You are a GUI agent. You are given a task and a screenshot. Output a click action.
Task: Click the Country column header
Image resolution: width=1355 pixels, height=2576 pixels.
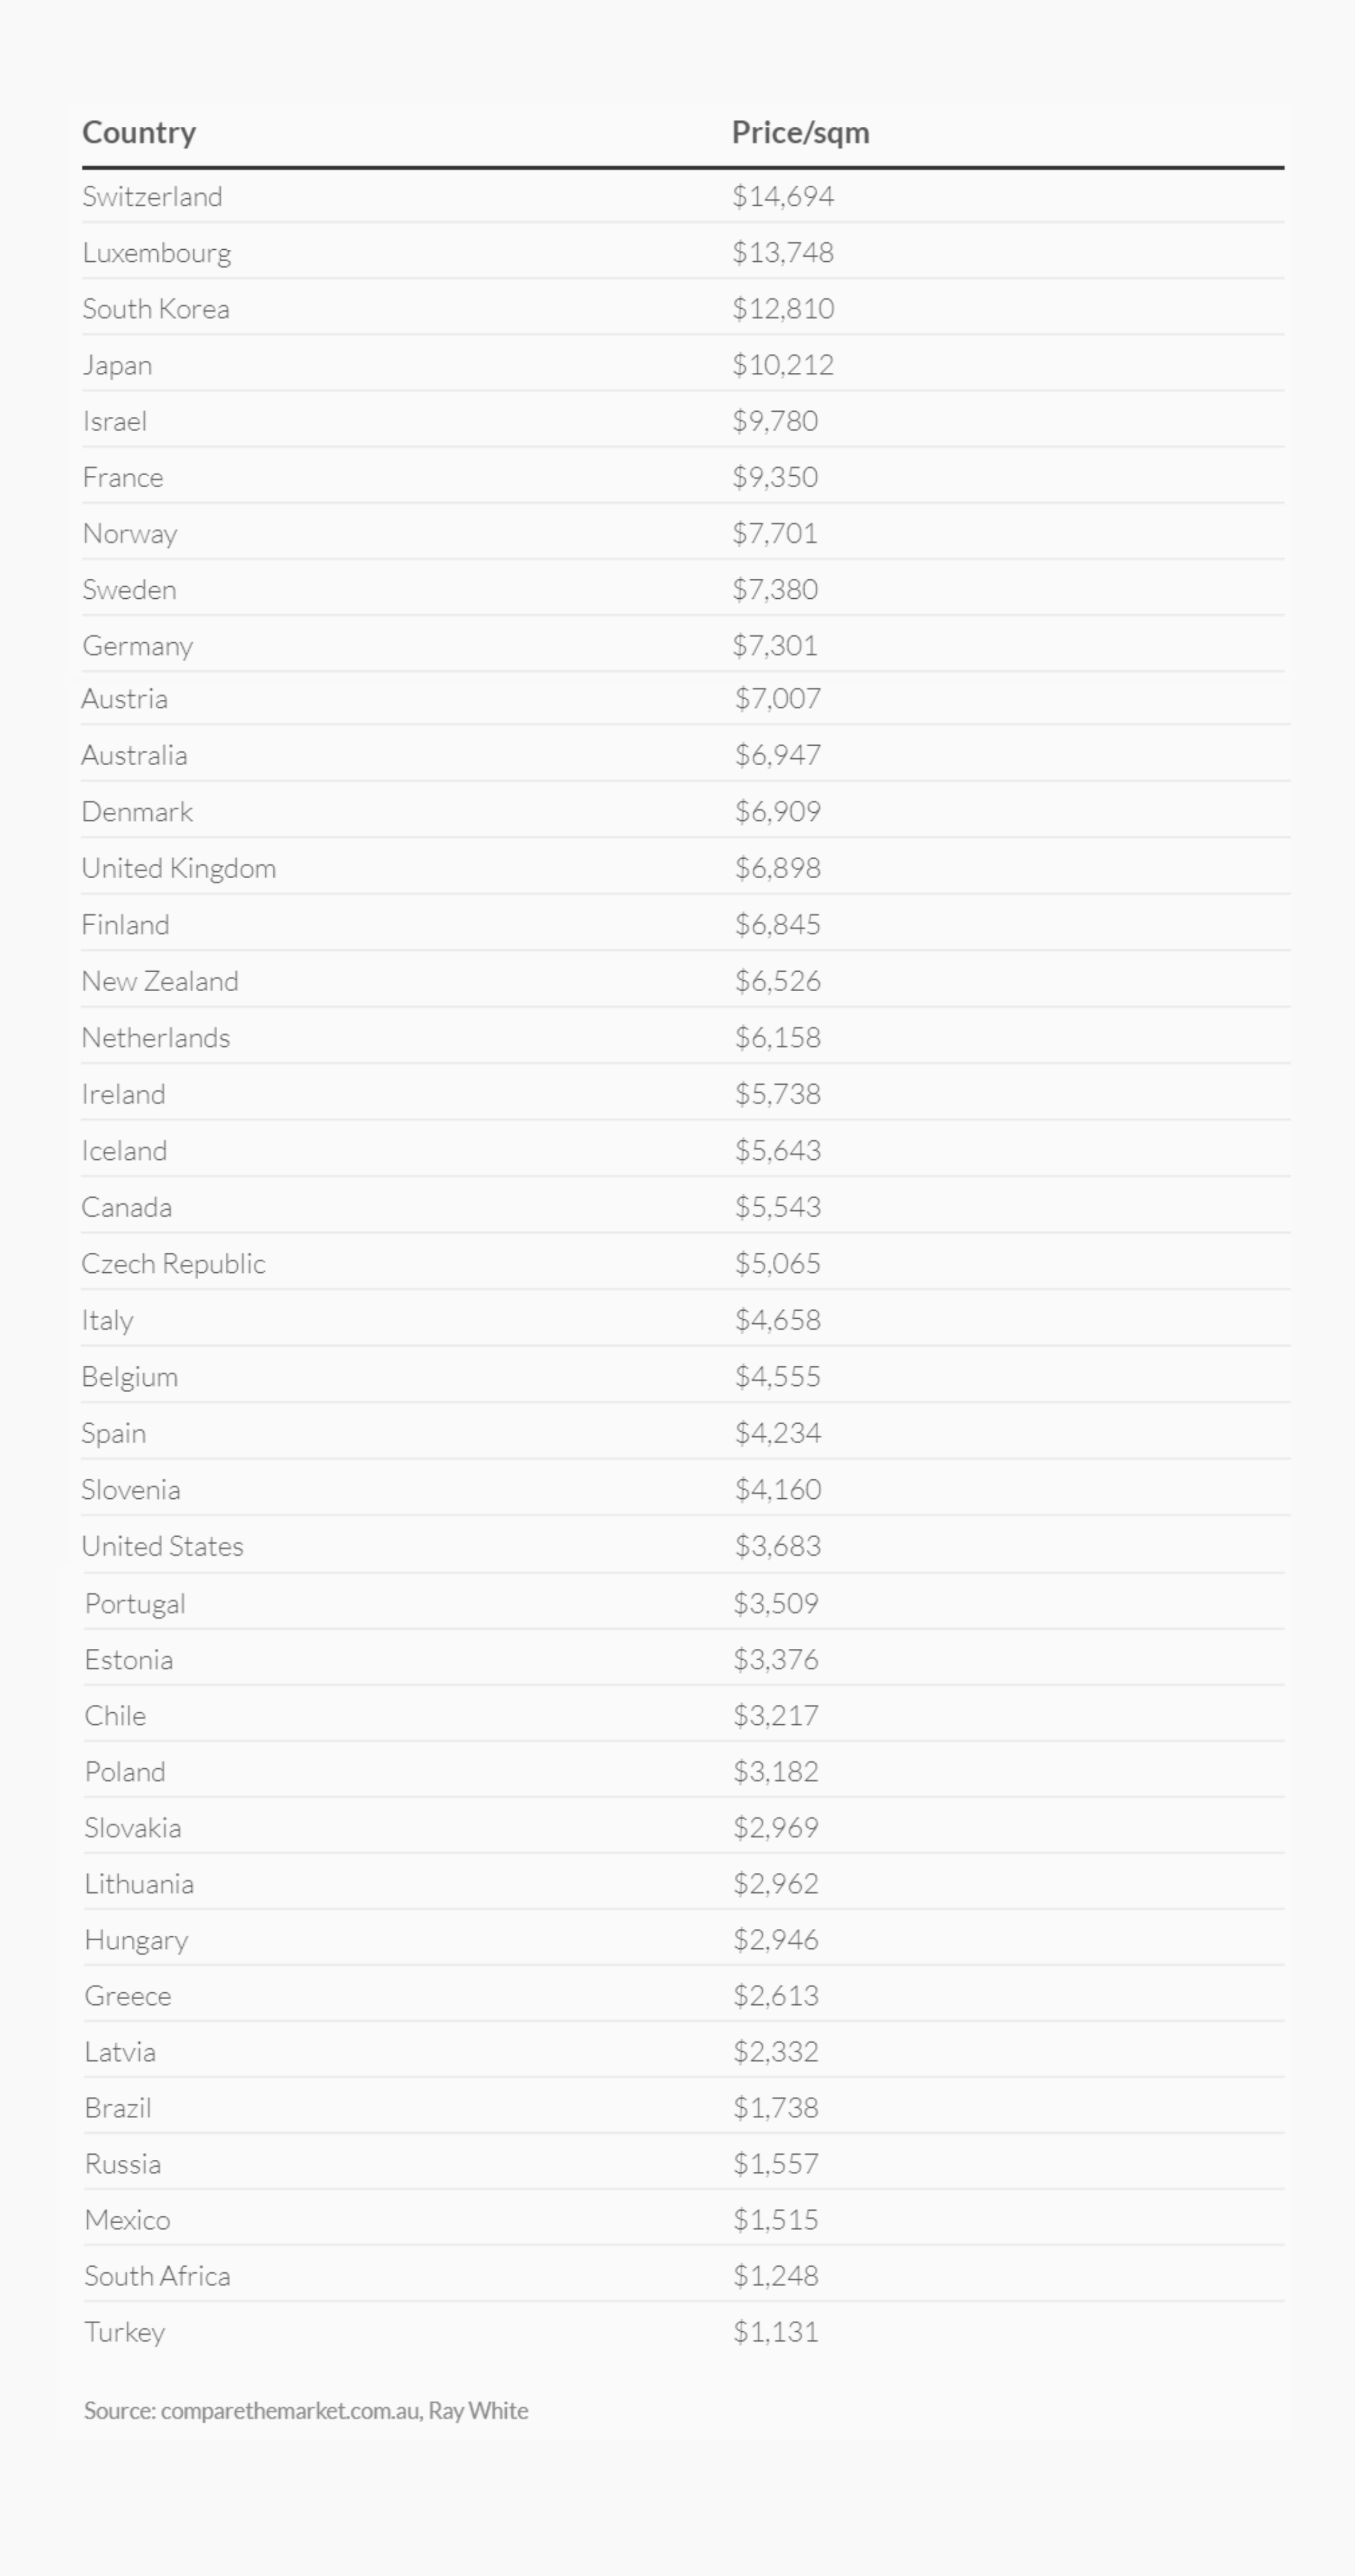pyautogui.click(x=139, y=132)
